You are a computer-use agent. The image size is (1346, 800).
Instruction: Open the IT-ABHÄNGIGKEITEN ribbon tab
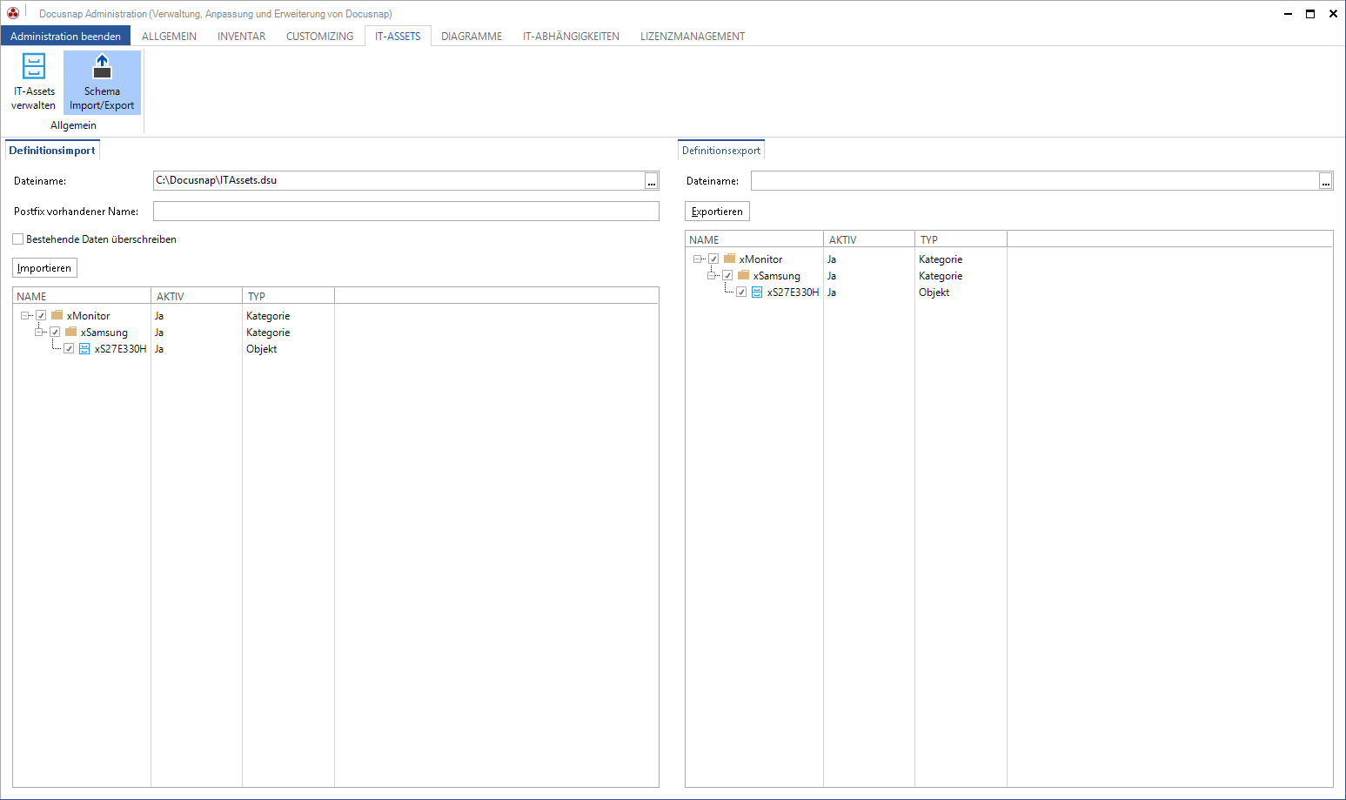click(x=571, y=37)
